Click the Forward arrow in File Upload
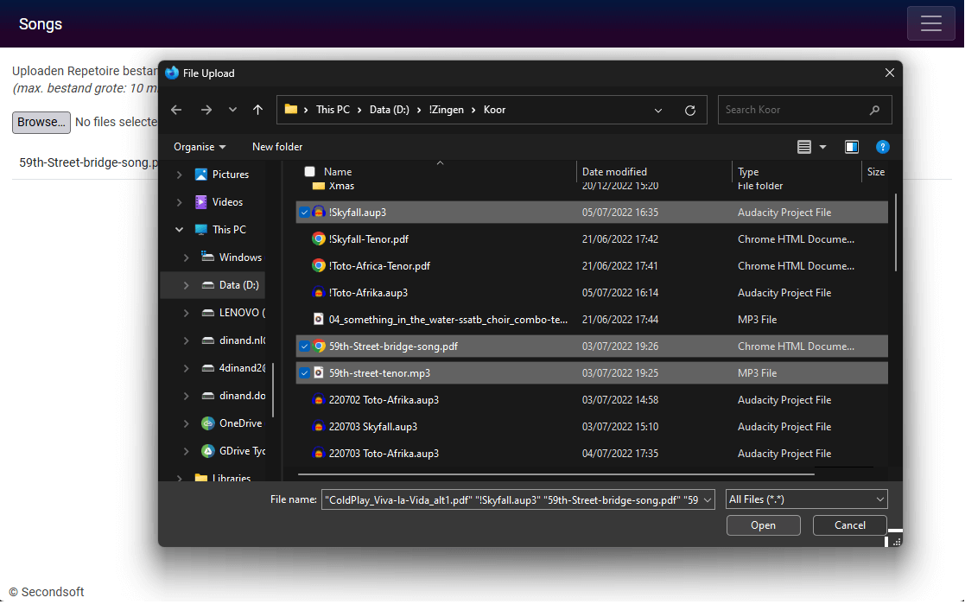Image resolution: width=965 pixels, height=604 pixels. point(206,110)
